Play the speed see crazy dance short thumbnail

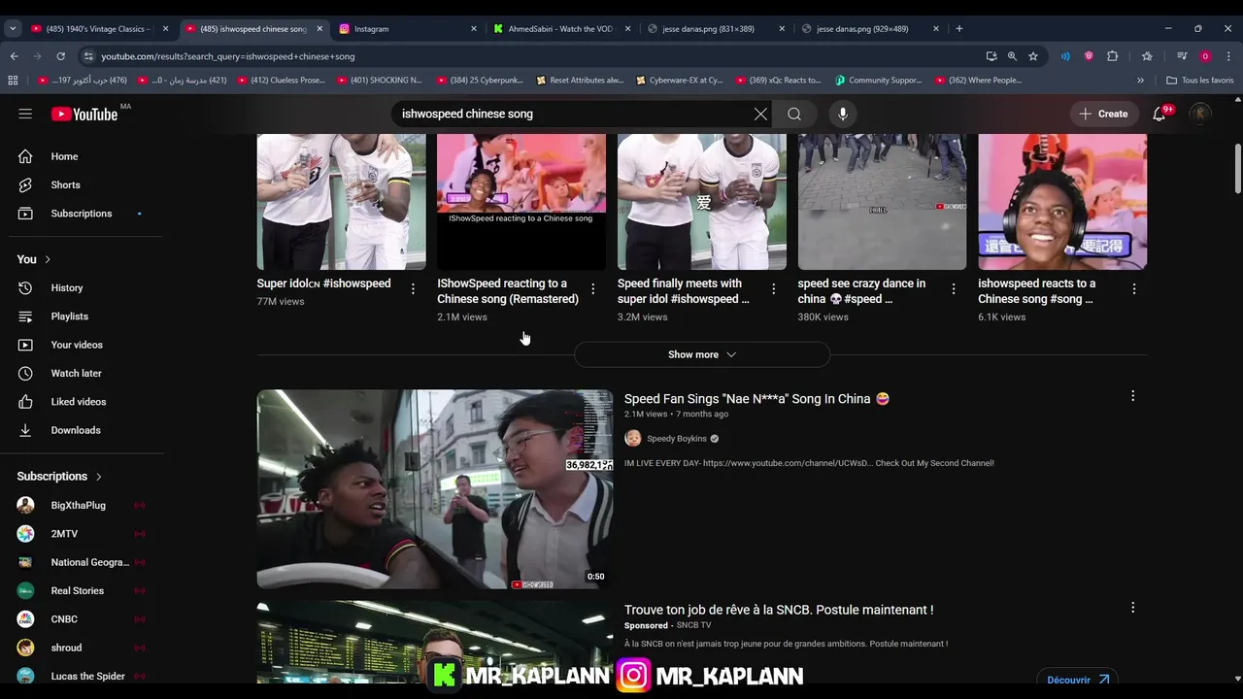click(882, 202)
